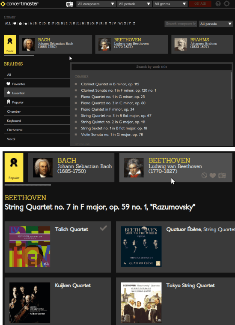Open settings gear icon

(227, 4)
